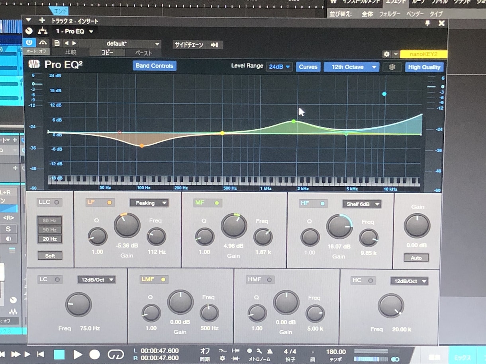Click the snowflake freeze spectrum icon
This screenshot has width=486, height=364.
392,67
